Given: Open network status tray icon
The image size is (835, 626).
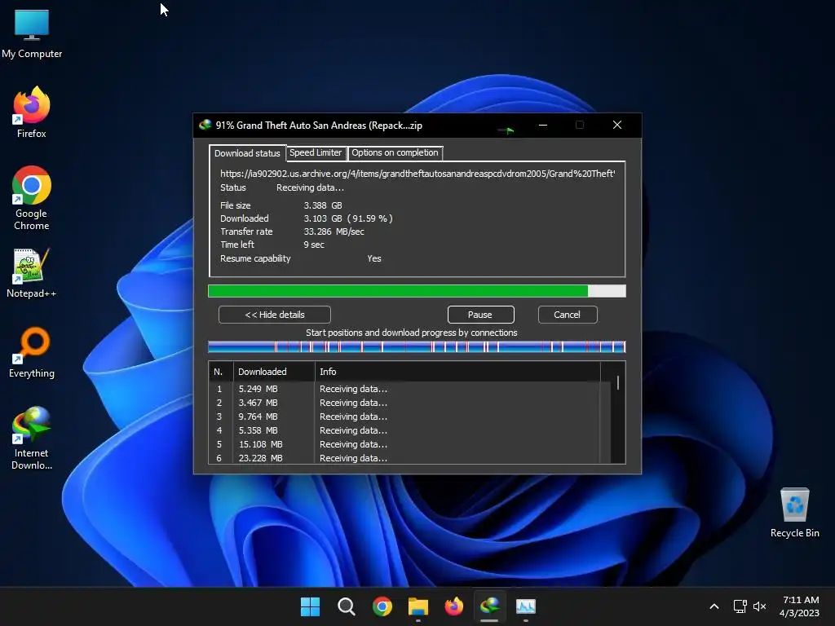Looking at the screenshot, I should click(740, 606).
